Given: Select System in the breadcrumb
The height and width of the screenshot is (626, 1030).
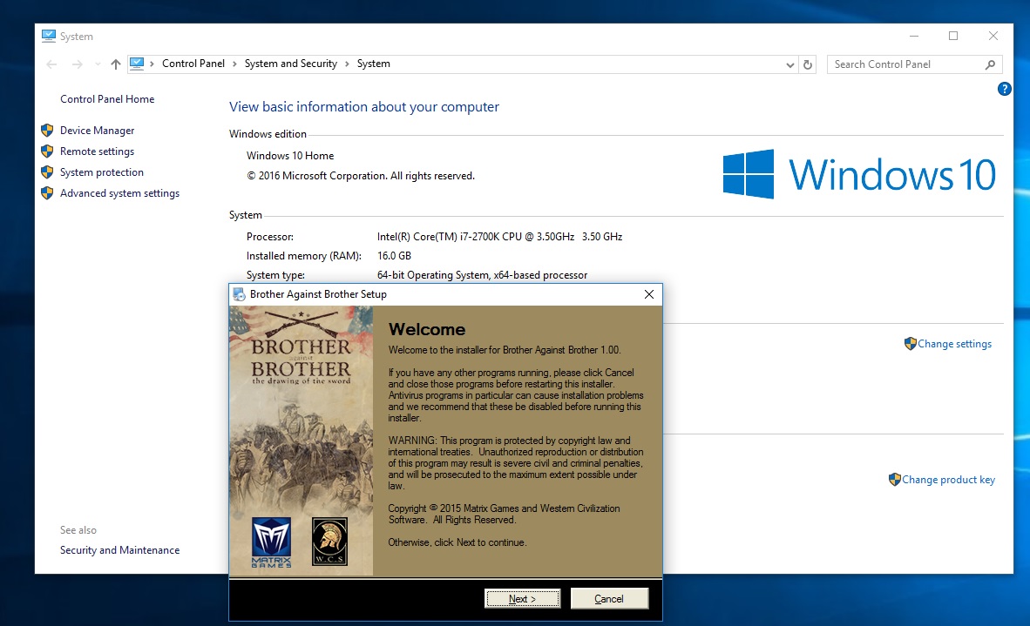Looking at the screenshot, I should point(374,64).
